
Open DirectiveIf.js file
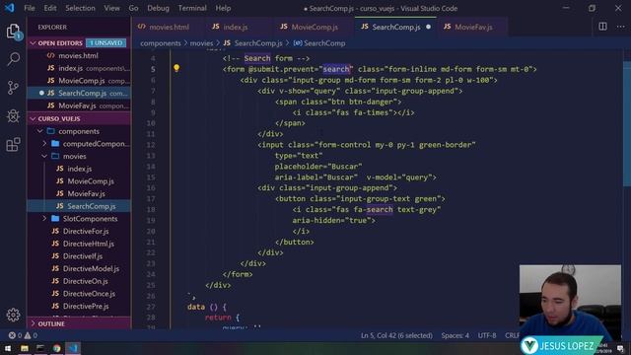click(79, 256)
